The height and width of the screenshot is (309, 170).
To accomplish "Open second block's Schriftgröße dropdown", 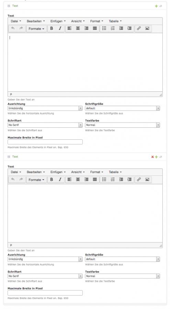I will click(123, 259).
